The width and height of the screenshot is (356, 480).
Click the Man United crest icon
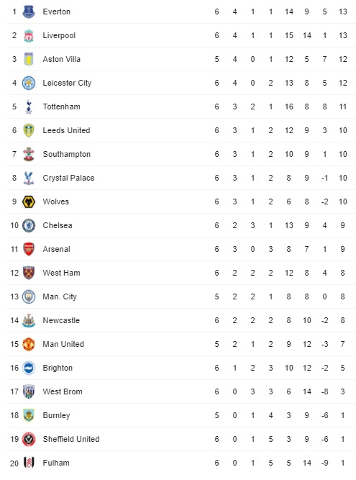coord(29,344)
